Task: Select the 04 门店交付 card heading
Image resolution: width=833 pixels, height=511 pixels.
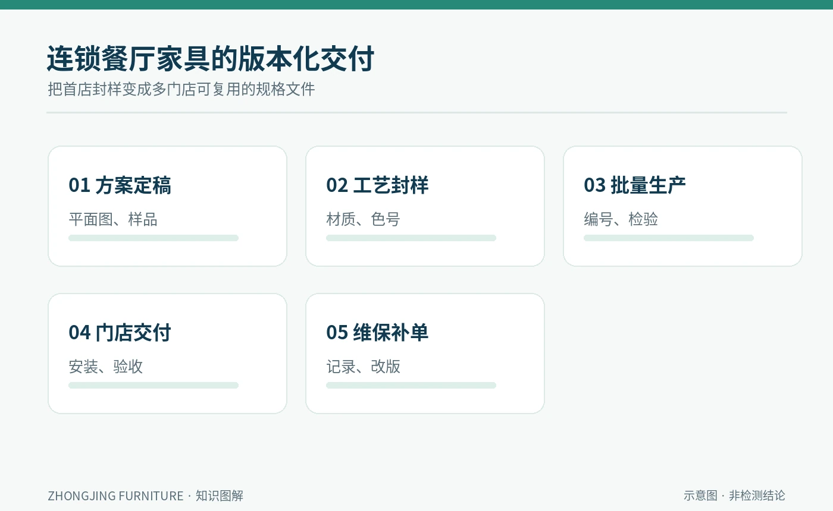Action: [120, 333]
